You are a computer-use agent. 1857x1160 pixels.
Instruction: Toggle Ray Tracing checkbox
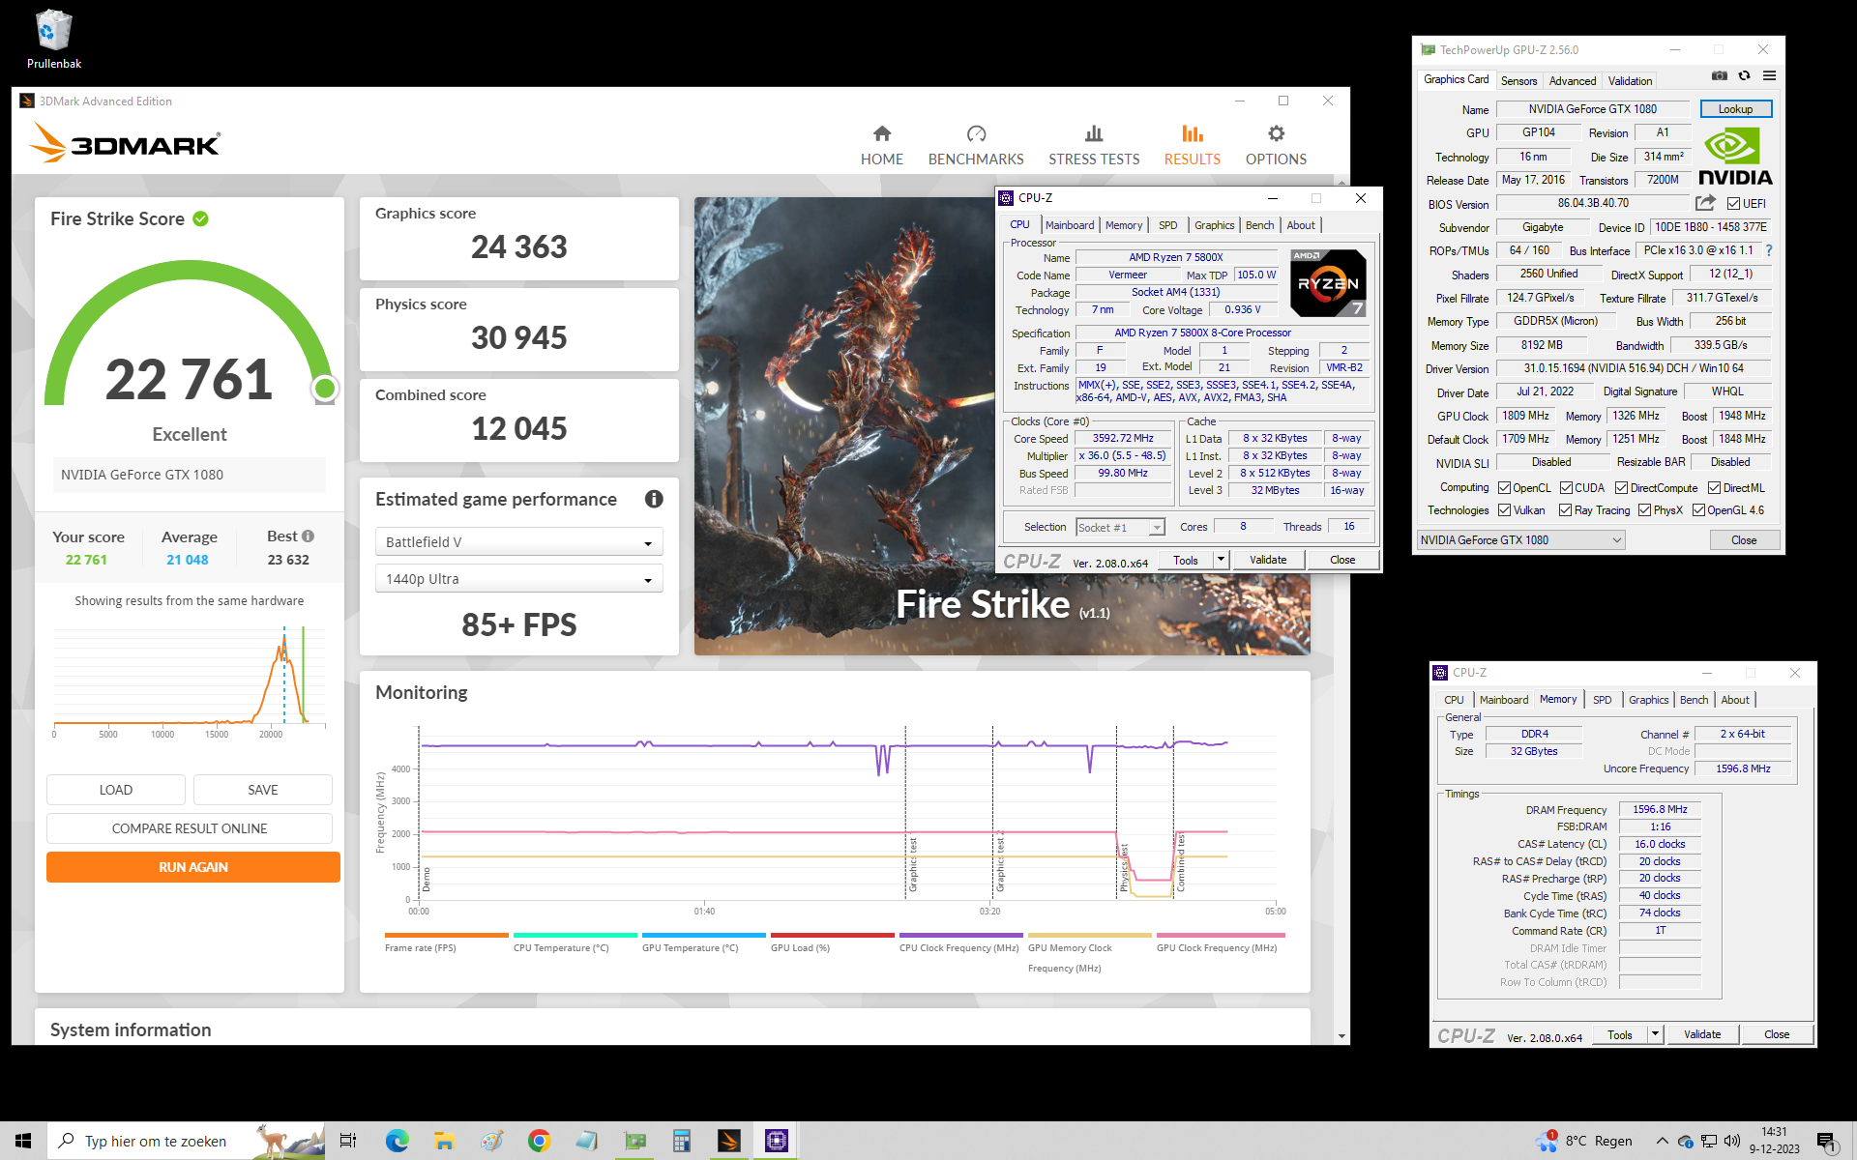pos(1565,509)
